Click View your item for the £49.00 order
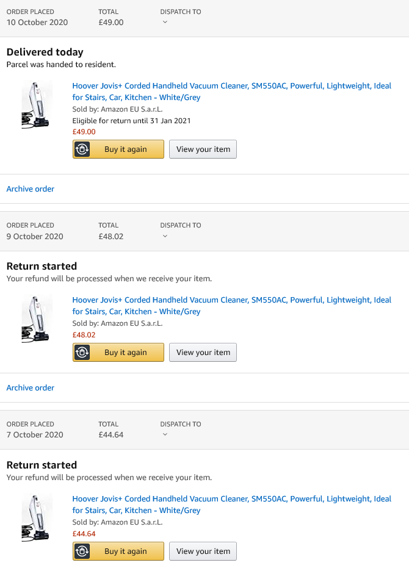The height and width of the screenshot is (571, 409). [203, 149]
